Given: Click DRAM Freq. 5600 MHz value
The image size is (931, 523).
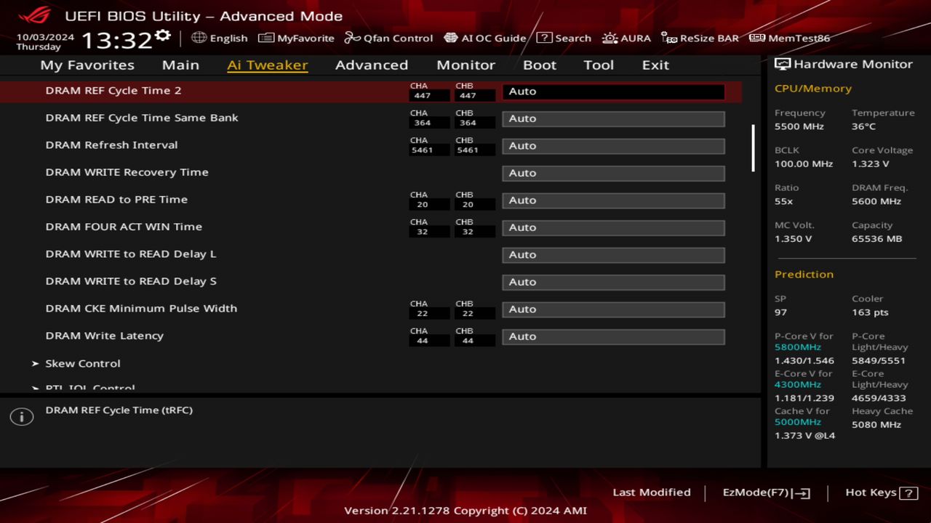Looking at the screenshot, I should (876, 201).
